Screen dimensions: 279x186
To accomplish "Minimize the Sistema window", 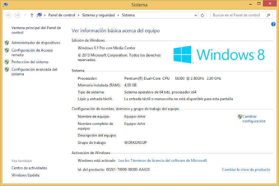I will [x=250, y=4].
